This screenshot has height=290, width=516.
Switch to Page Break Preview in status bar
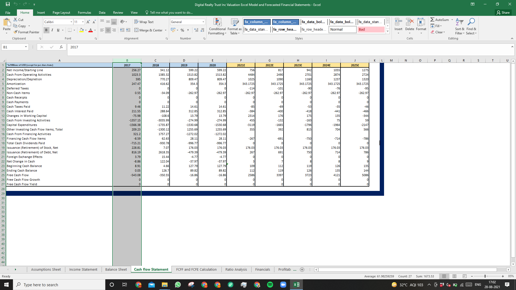465,276
